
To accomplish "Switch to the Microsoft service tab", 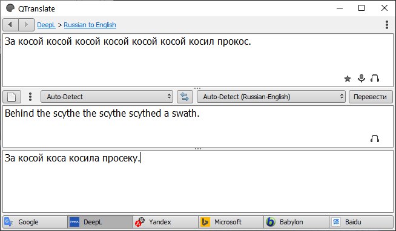I will point(231,222).
